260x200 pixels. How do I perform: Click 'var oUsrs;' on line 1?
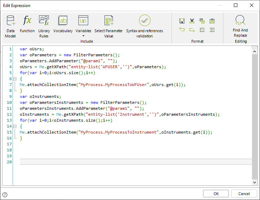[x=32, y=49]
